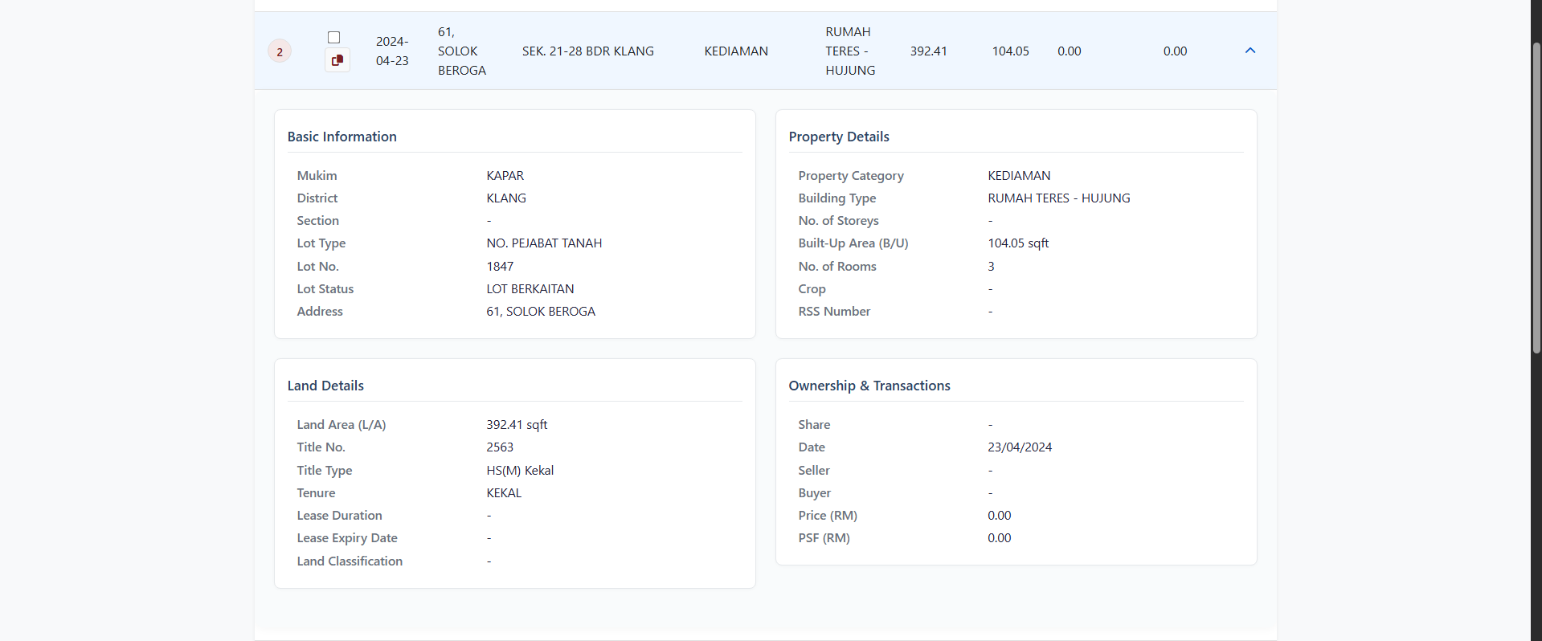The height and width of the screenshot is (641, 1542).
Task: Click the Land Details card heading
Action: point(325,386)
